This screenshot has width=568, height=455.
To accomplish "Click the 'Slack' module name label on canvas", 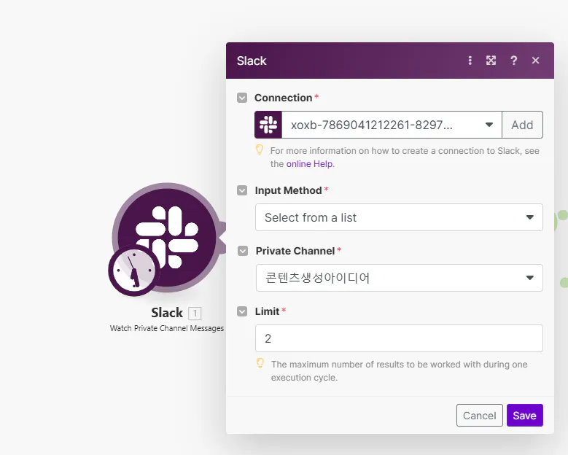I will click(x=167, y=313).
